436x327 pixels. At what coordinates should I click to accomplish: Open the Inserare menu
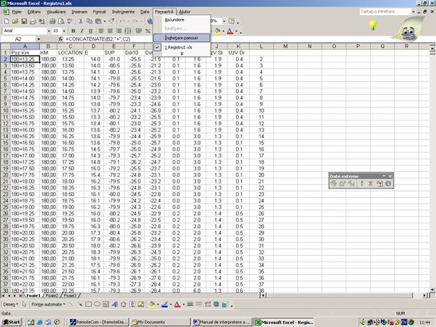[x=80, y=12]
